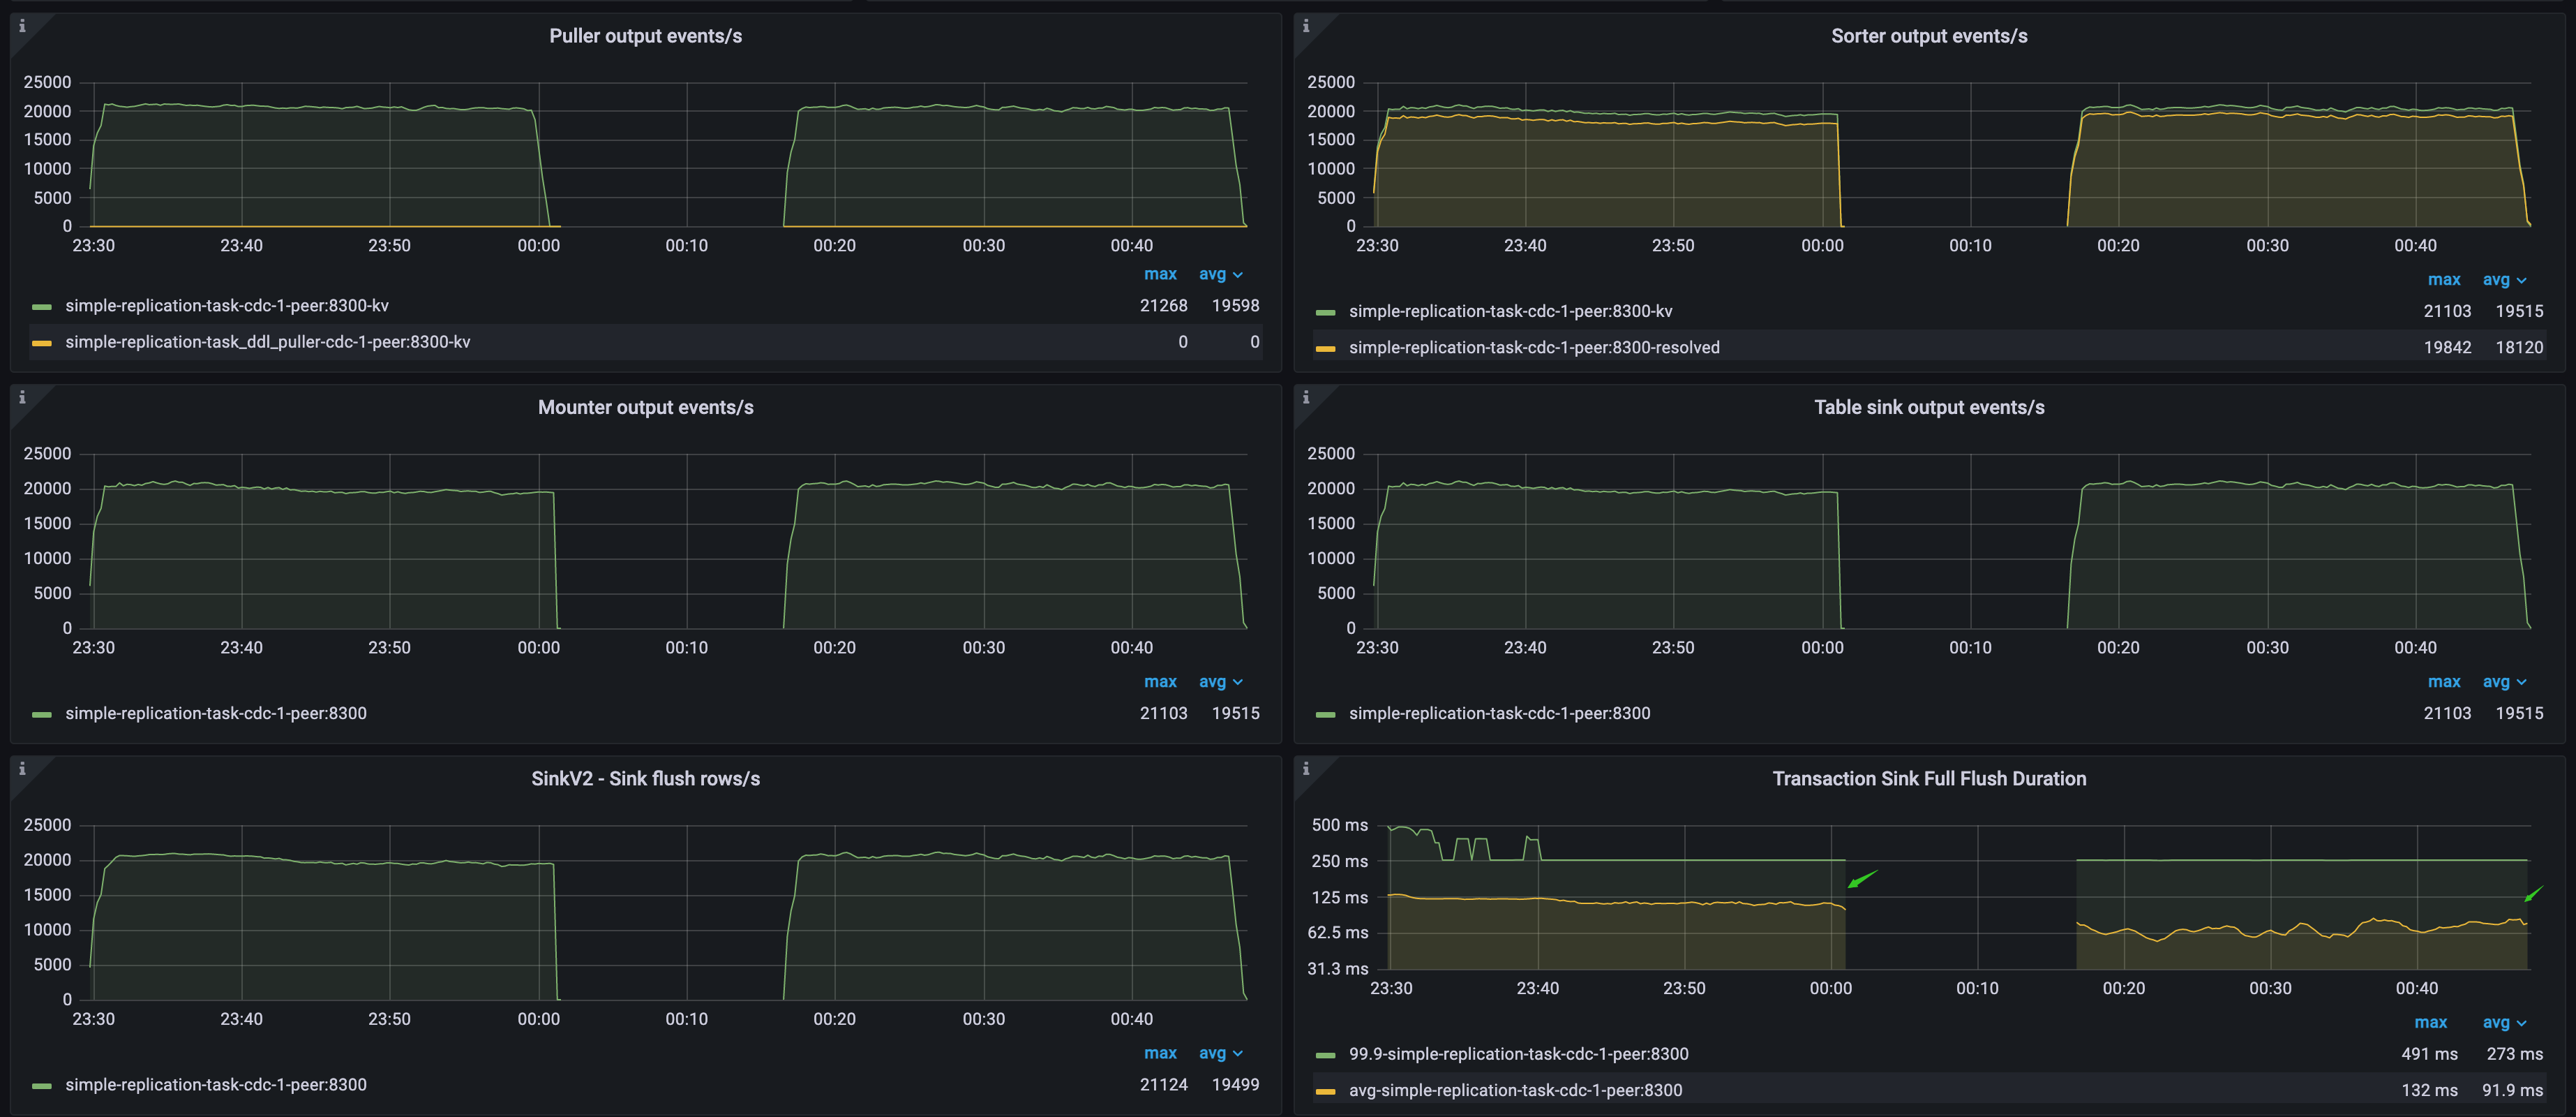2576x1117 pixels.
Task: Hide the simple-replication-task-cdc-1-peer:8300-resolved series
Action: point(1534,347)
